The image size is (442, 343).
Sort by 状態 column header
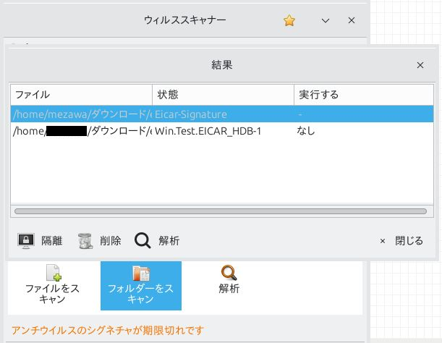(224, 95)
